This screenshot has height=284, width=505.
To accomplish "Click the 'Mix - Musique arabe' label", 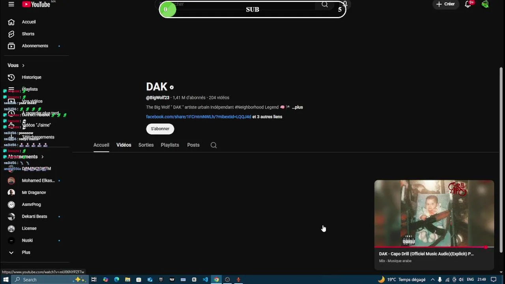I will point(395,261).
